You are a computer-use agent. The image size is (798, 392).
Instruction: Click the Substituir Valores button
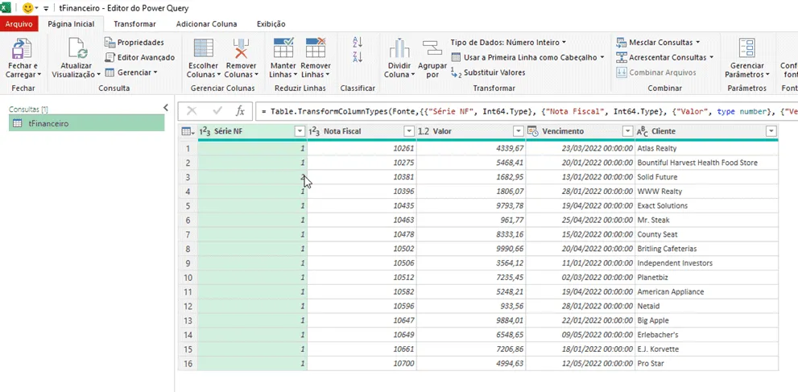[488, 72]
